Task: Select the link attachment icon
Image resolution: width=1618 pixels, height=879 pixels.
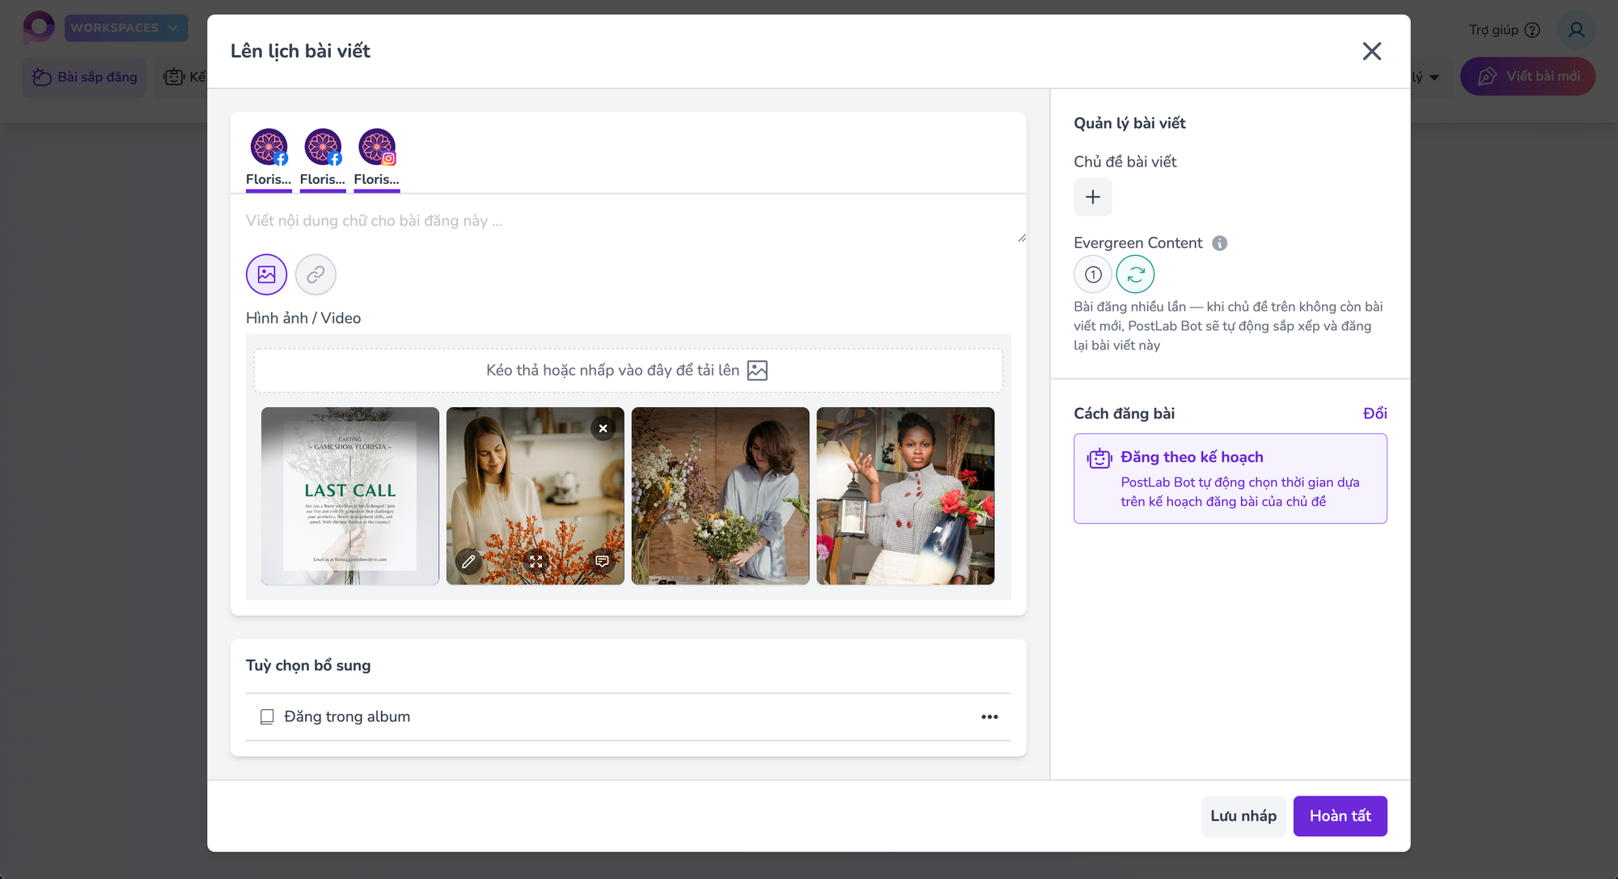Action: [x=316, y=274]
